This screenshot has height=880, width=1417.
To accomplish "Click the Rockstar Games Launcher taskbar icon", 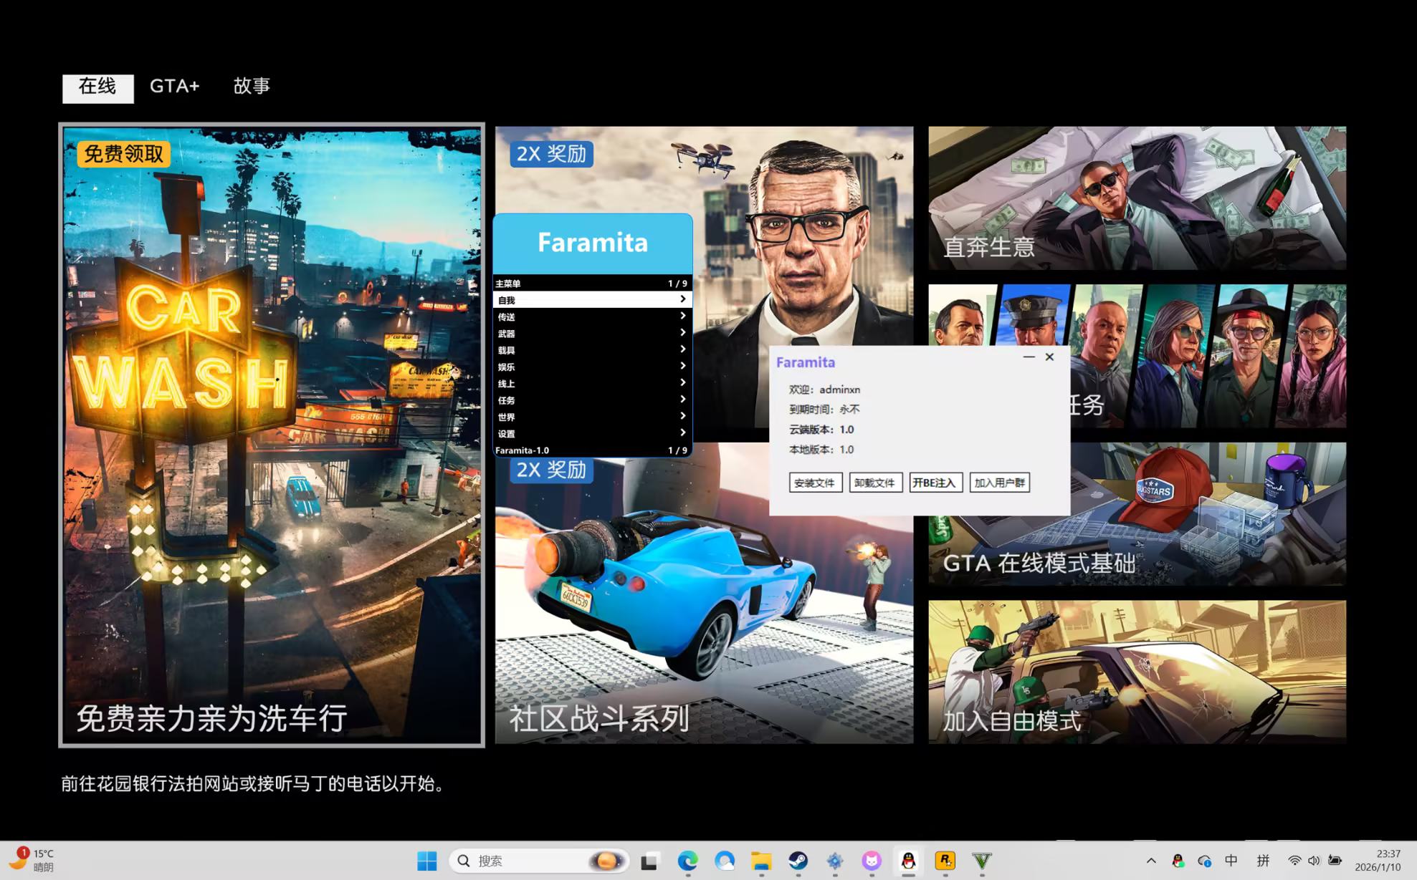I will click(945, 861).
